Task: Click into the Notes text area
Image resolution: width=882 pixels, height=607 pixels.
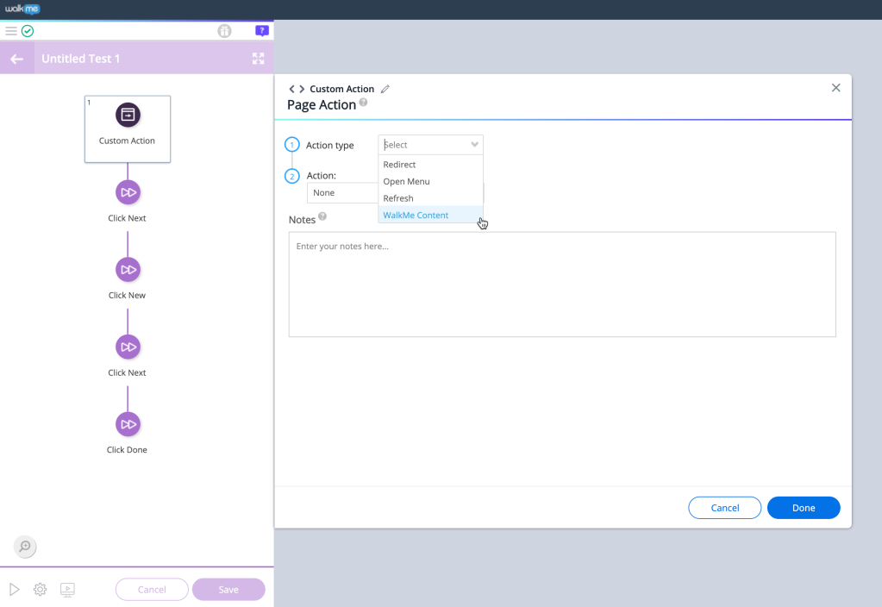Action: pyautogui.click(x=561, y=285)
